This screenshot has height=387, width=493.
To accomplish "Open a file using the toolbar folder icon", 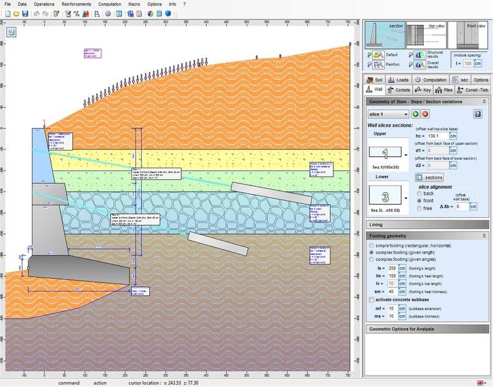I will click(x=15, y=13).
